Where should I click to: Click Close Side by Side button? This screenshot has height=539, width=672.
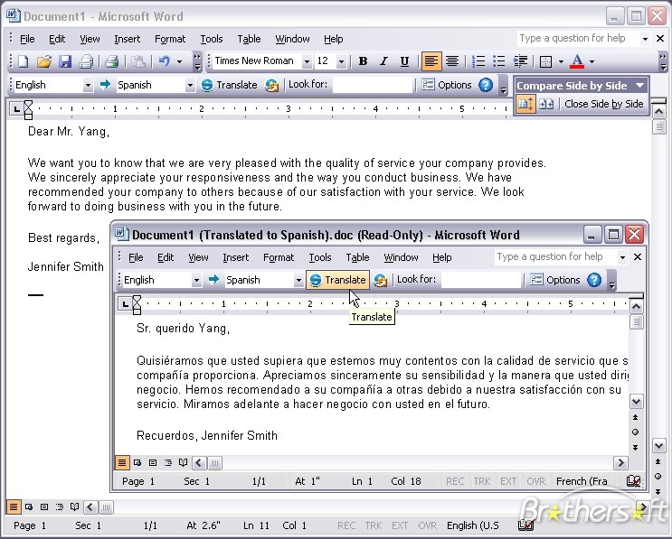603,104
